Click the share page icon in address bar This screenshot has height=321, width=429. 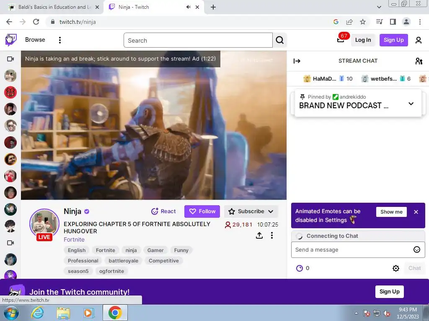(x=349, y=22)
